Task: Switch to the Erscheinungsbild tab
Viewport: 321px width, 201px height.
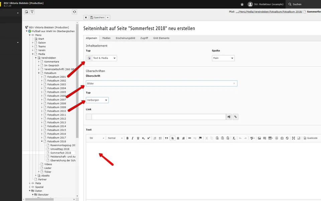Action: click(125, 38)
